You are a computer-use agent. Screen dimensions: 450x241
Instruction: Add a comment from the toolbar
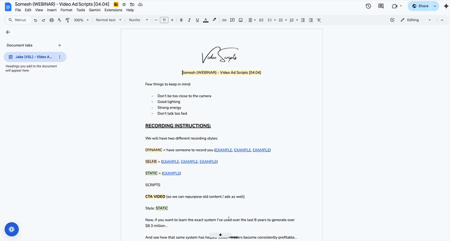(232, 20)
